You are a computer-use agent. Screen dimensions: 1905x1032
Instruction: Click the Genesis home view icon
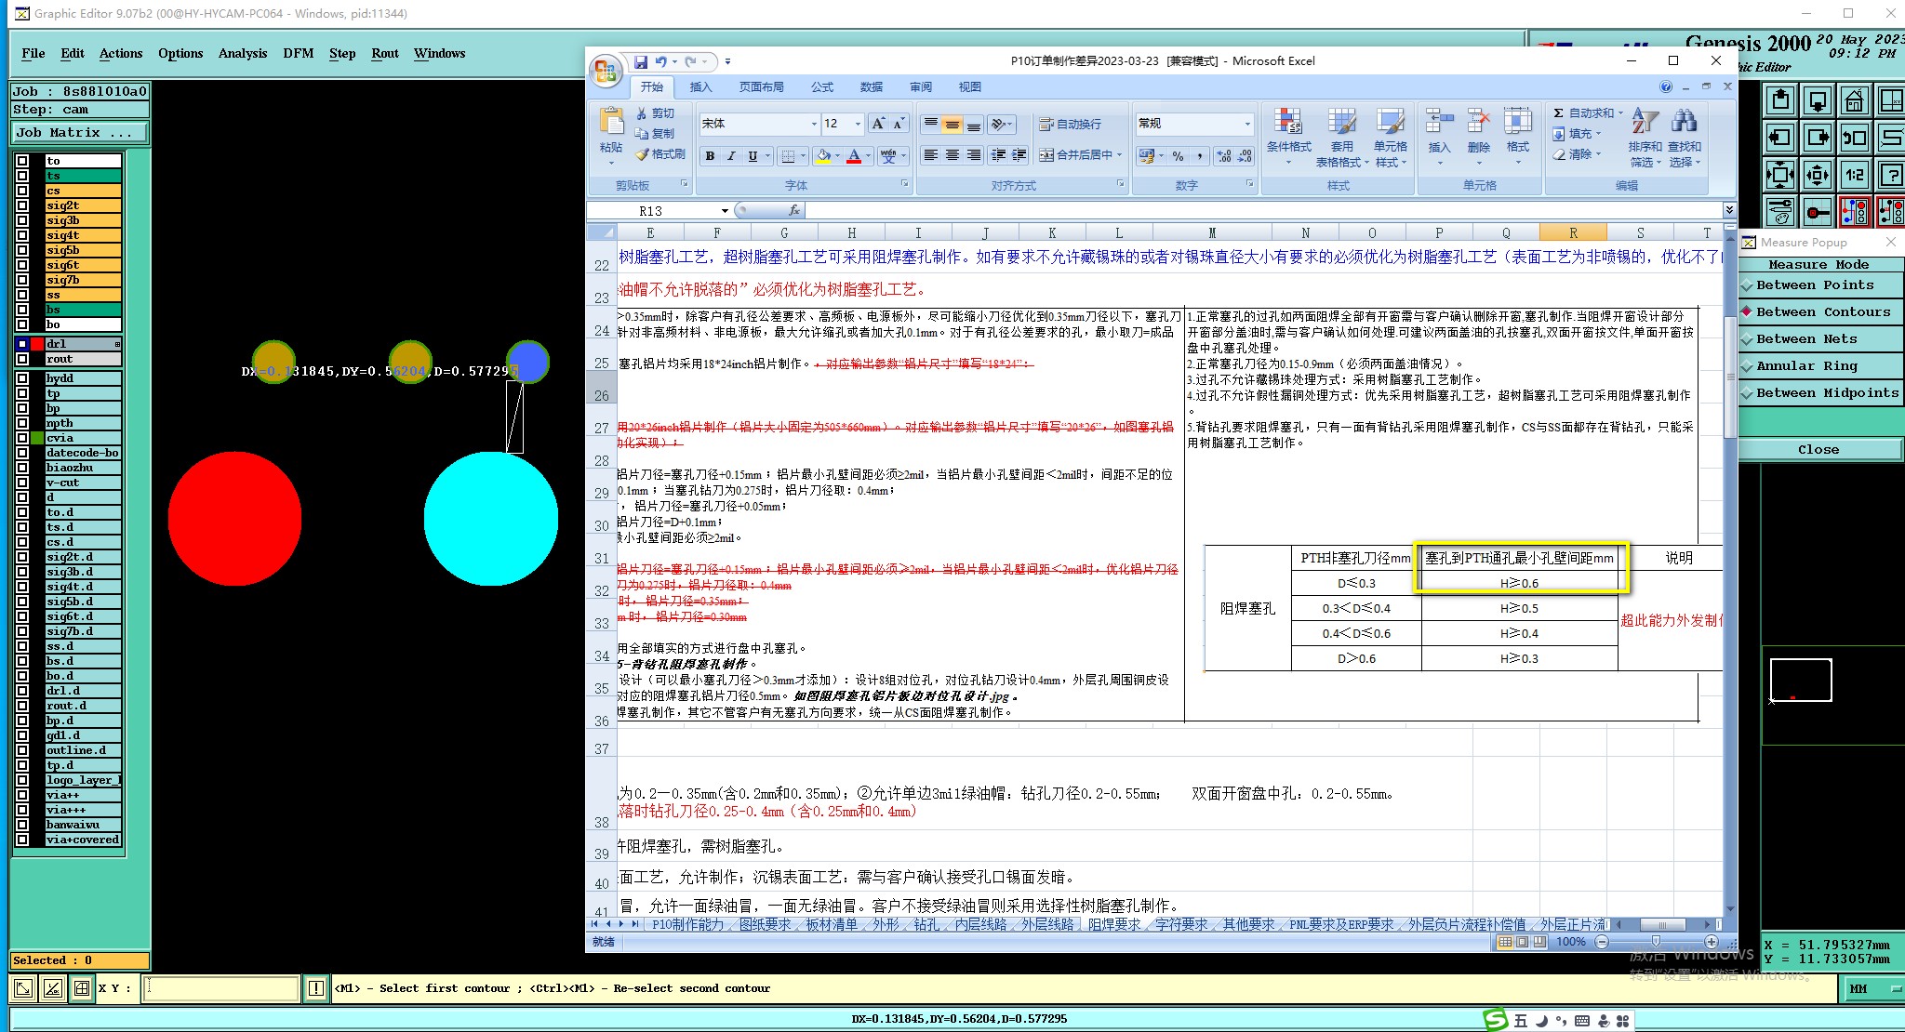[x=1853, y=100]
